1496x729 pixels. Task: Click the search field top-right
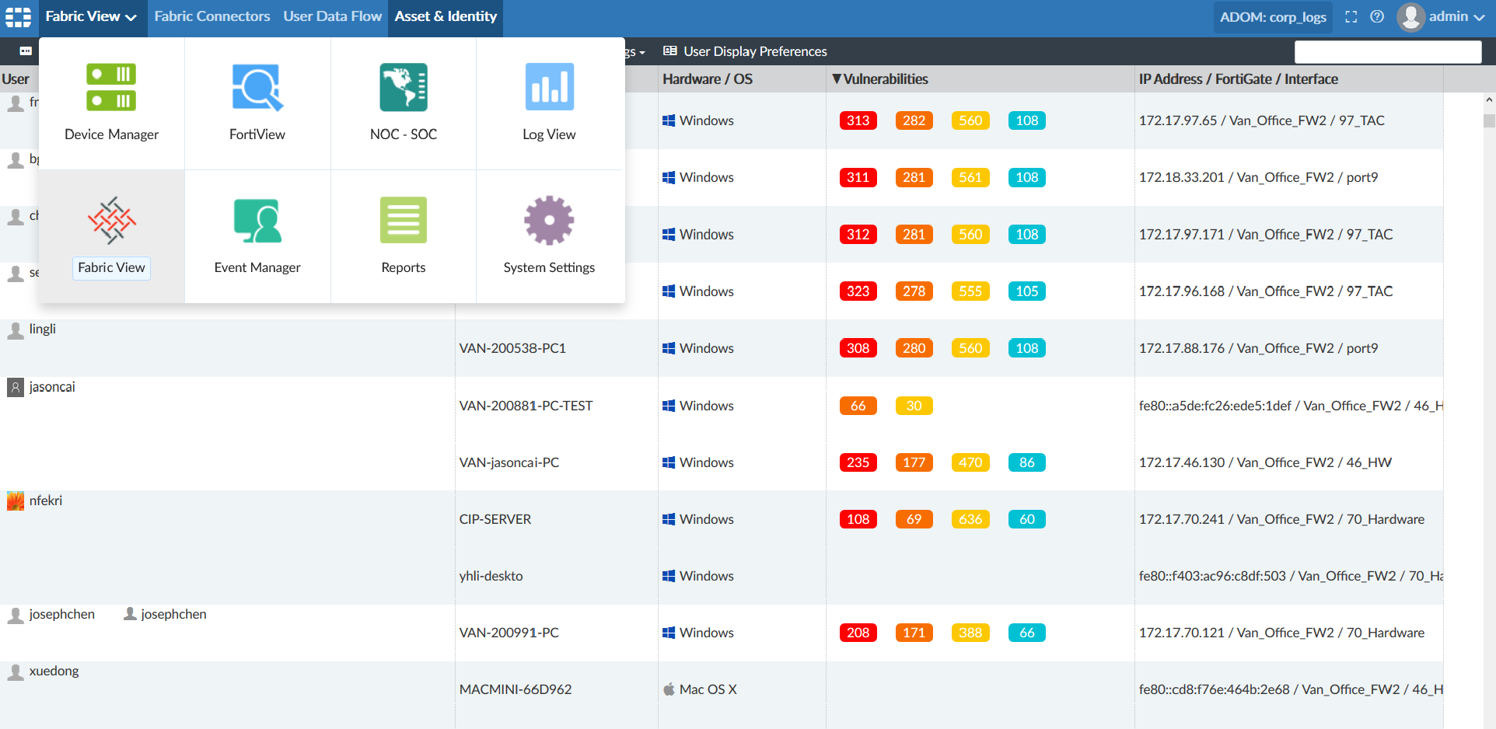[x=1388, y=51]
